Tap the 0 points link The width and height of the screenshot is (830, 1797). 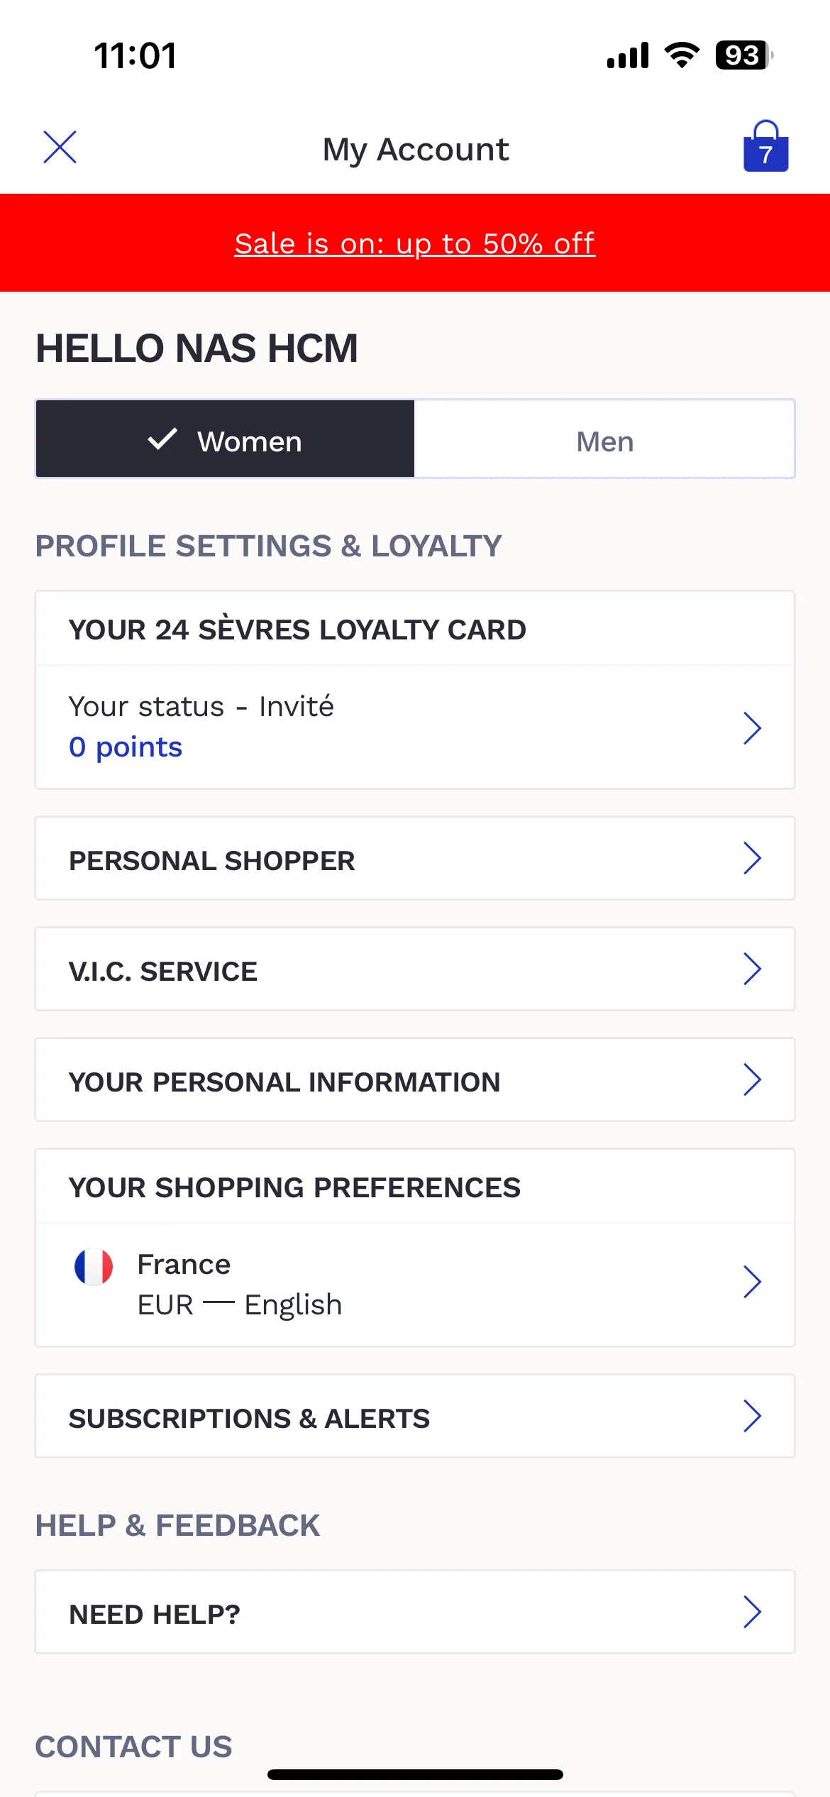126,747
